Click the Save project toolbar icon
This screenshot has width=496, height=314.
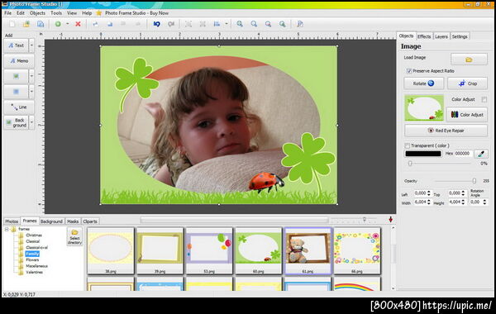(41, 24)
